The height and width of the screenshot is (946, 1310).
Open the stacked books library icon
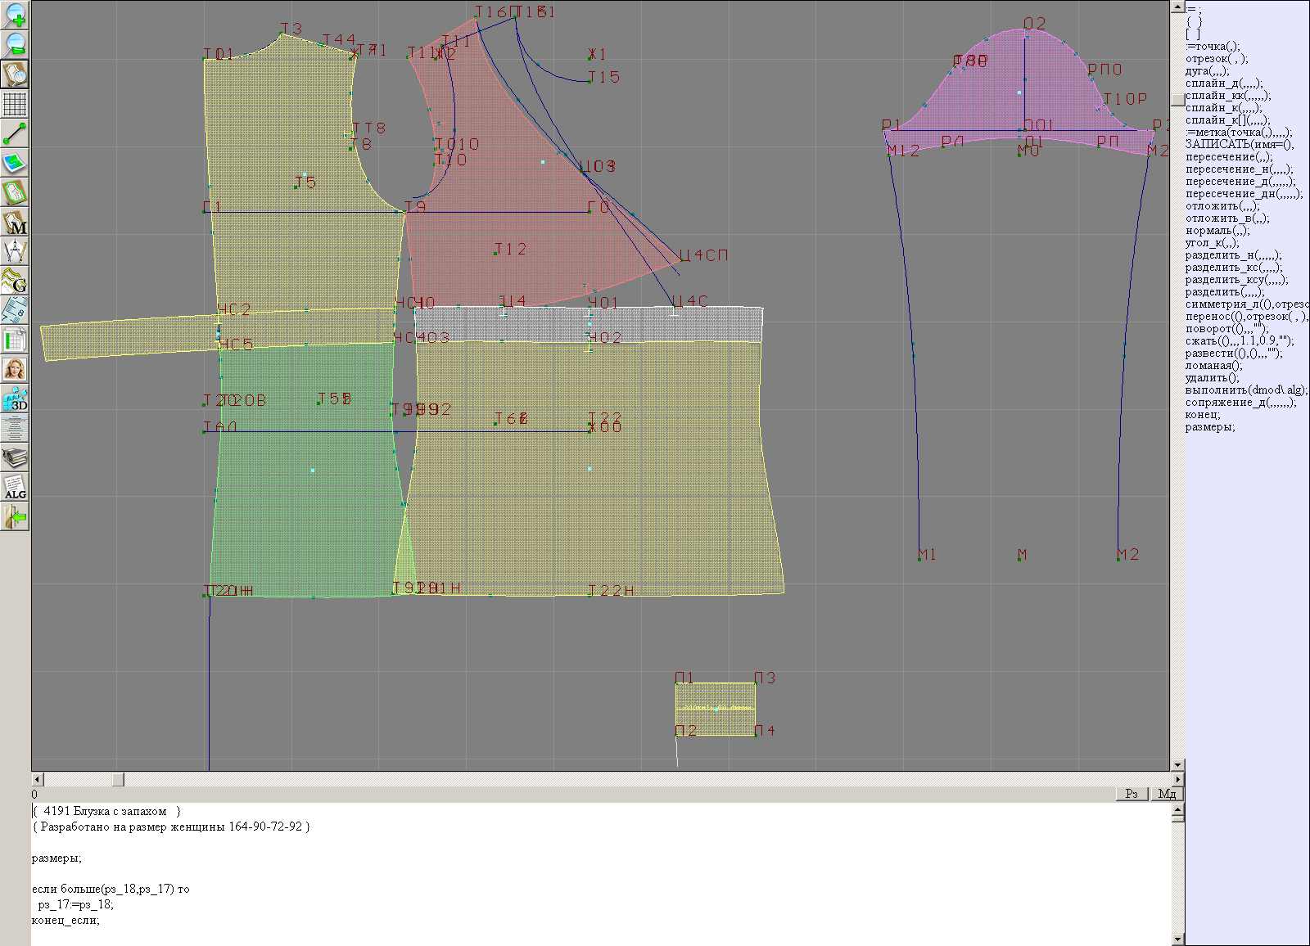click(15, 458)
